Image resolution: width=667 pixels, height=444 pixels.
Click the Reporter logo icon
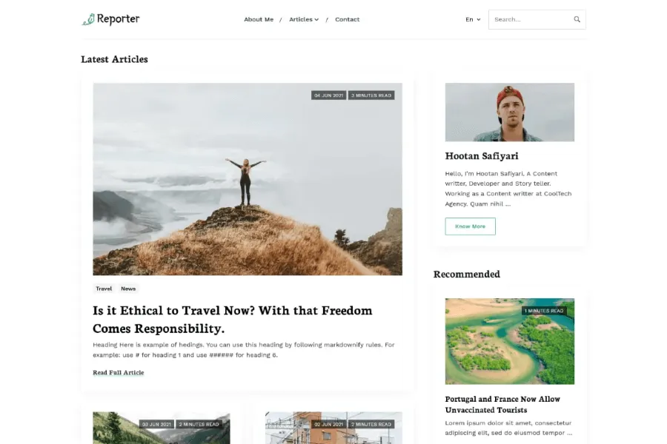88,19
